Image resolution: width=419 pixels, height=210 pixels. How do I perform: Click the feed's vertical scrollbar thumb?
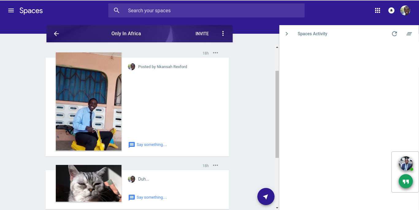tap(277, 114)
